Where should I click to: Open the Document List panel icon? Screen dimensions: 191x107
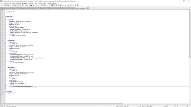(58, 5)
